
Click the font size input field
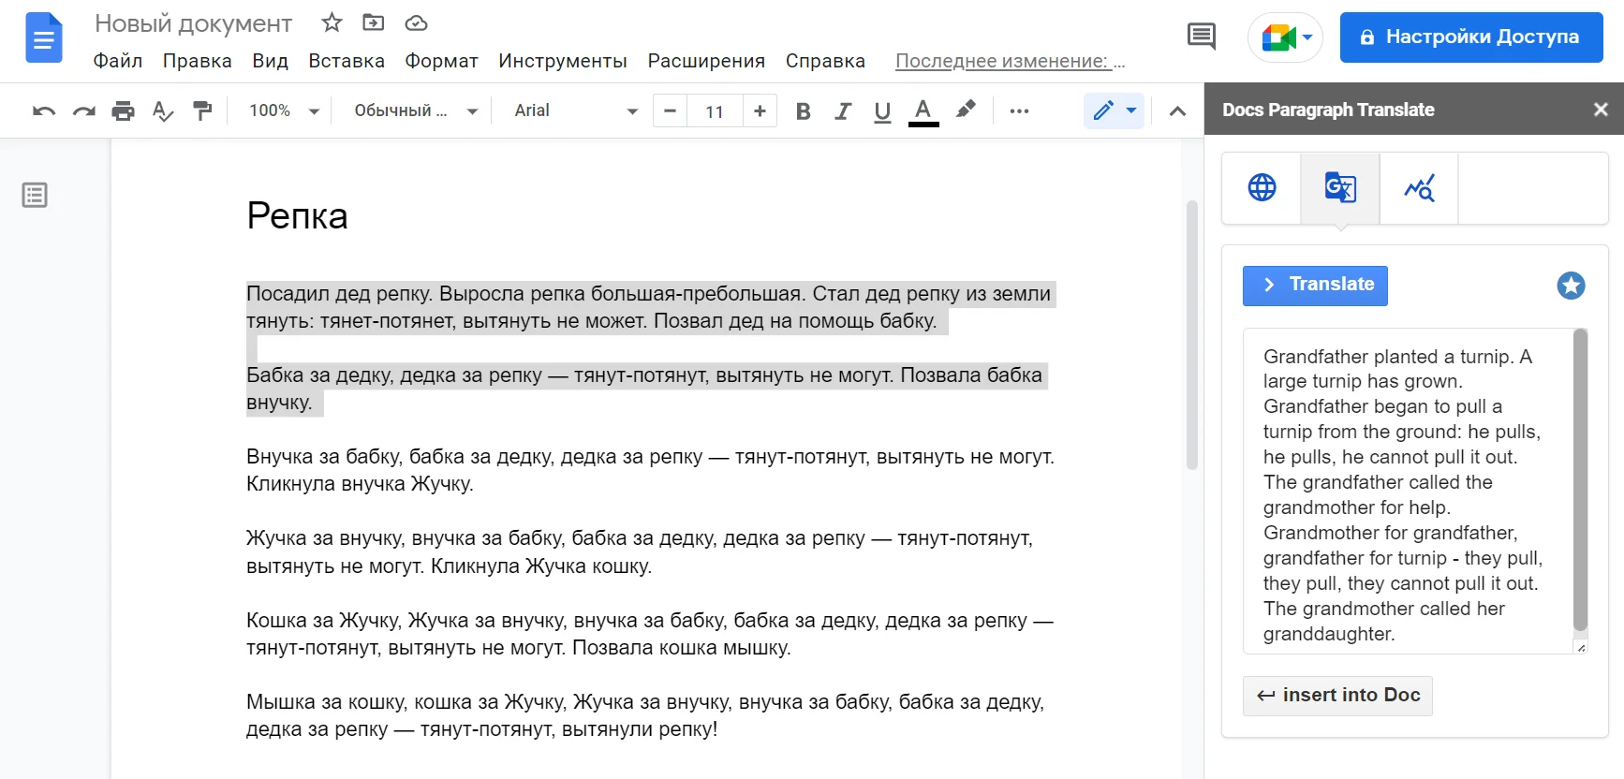click(715, 111)
